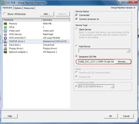The width and height of the screenshot is (139, 124).
Task: Click the CPUs chip icon
Action: click(5, 27)
